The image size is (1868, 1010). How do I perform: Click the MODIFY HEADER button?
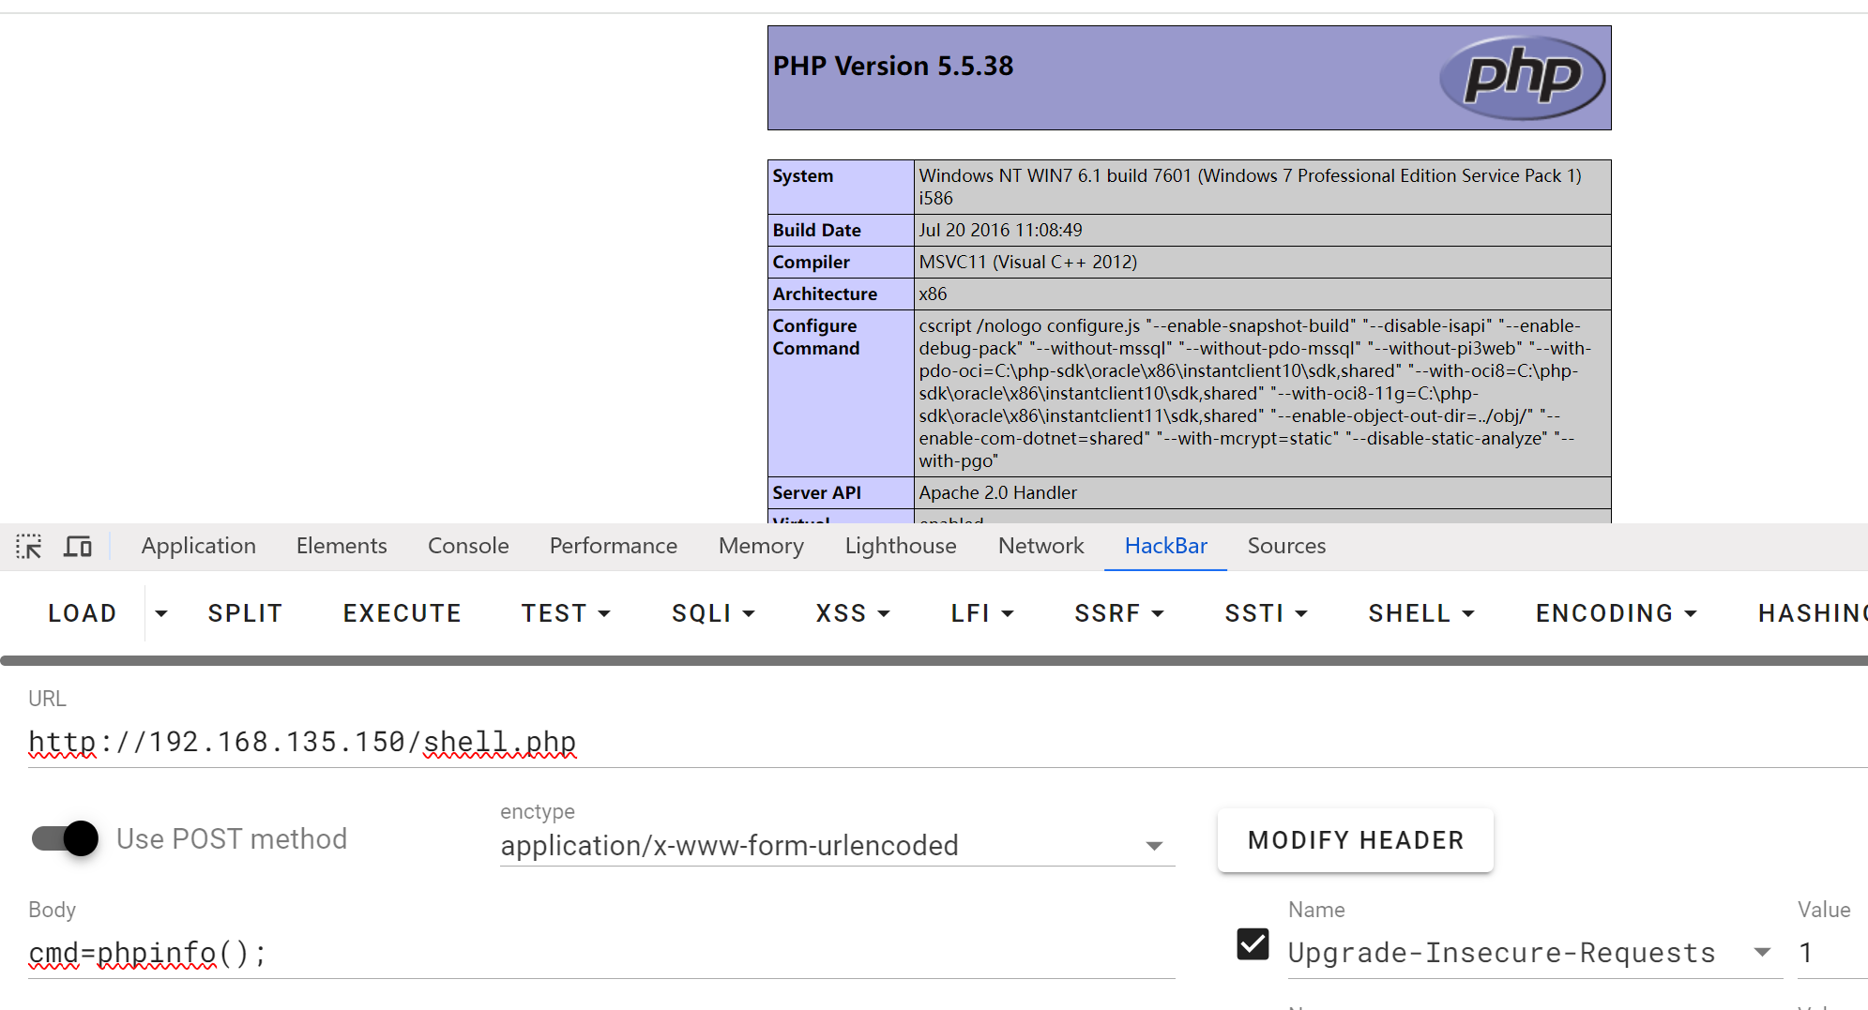[x=1356, y=840]
